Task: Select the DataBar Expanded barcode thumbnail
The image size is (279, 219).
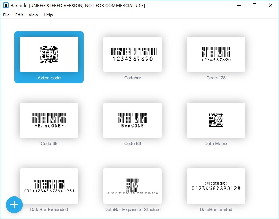Action: point(49,186)
